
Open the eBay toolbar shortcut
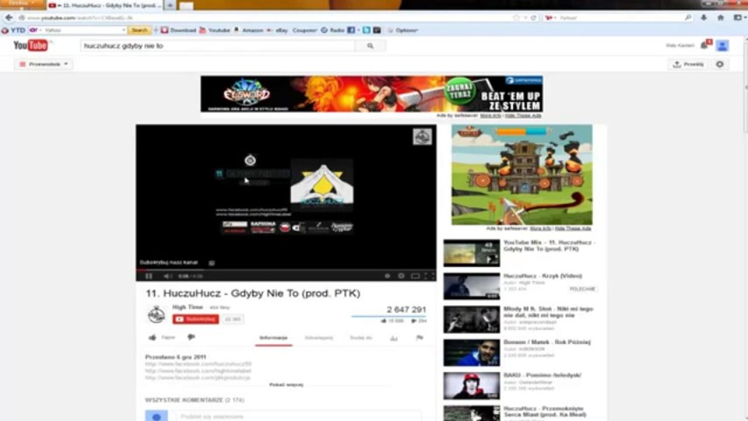pos(278,30)
